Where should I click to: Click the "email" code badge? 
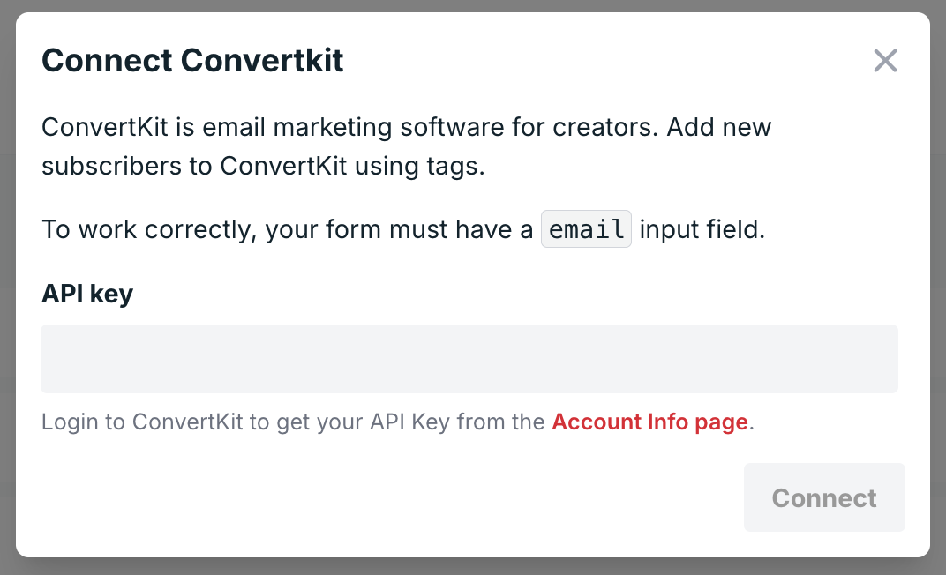tap(586, 230)
